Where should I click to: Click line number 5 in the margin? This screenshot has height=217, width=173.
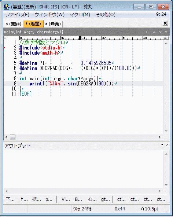[x=15, y=63]
